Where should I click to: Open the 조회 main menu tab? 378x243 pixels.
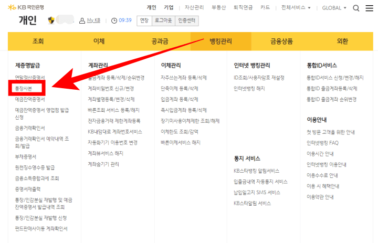(38, 41)
